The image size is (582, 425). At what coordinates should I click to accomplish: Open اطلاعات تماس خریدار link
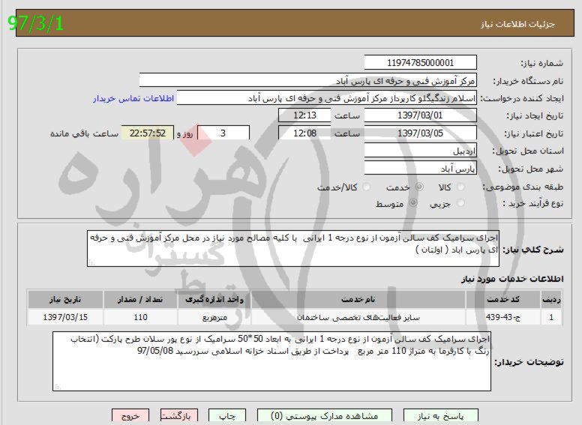pyautogui.click(x=133, y=99)
